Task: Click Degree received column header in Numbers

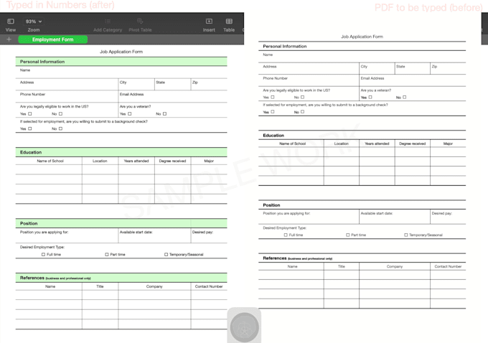Action: point(173,161)
